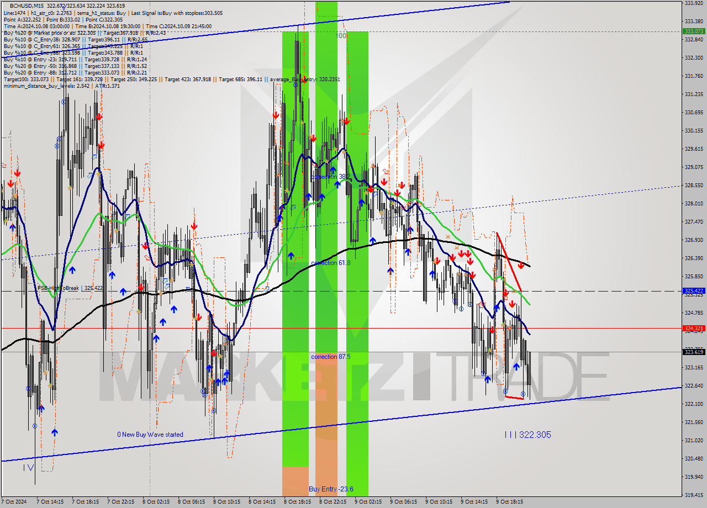
Task: Click the 330.155 price axis label
Action: (693, 130)
